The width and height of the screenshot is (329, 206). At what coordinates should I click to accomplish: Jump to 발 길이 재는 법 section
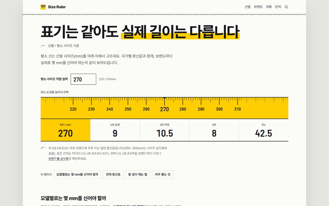click(x=138, y=174)
